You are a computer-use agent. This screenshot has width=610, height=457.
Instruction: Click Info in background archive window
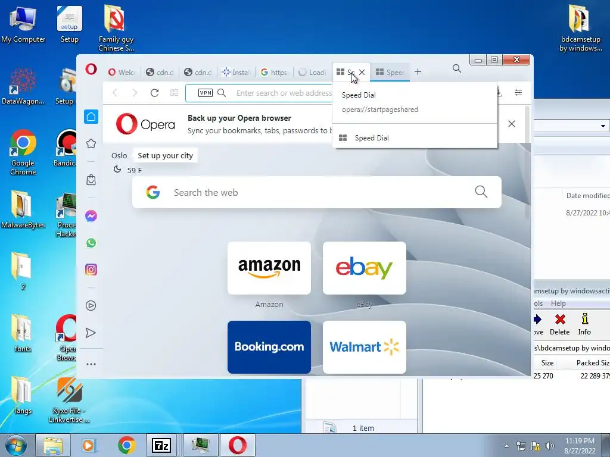coord(584,324)
